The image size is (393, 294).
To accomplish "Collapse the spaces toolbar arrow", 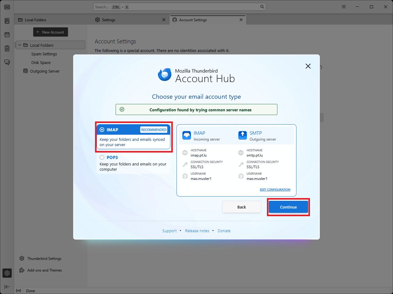I will [7, 287].
